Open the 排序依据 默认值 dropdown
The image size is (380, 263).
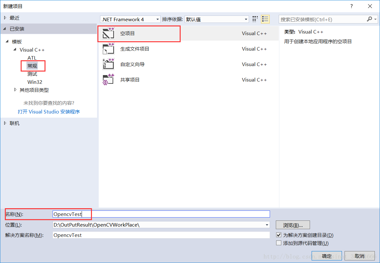coord(217,19)
